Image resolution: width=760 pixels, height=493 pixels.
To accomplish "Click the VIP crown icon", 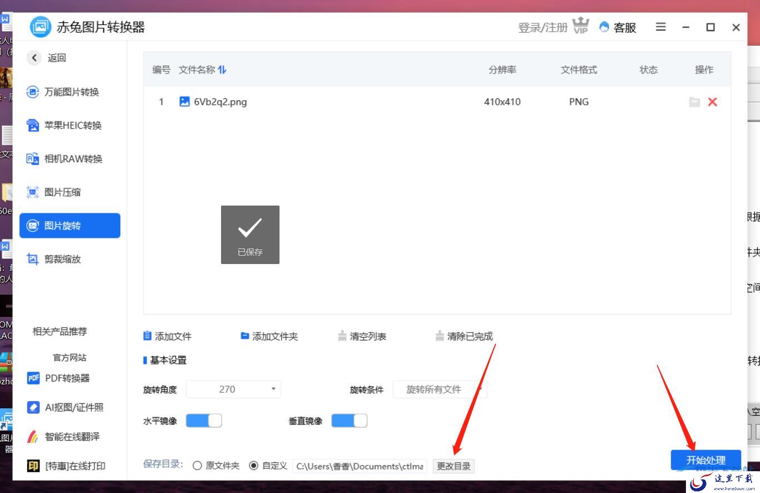I will tap(581, 26).
